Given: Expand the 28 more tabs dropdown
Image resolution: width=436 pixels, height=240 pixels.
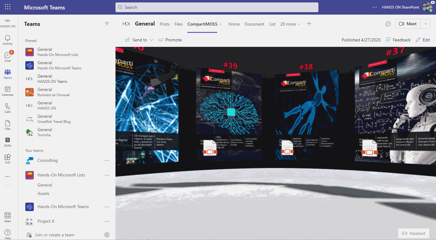Looking at the screenshot, I should coord(290,24).
